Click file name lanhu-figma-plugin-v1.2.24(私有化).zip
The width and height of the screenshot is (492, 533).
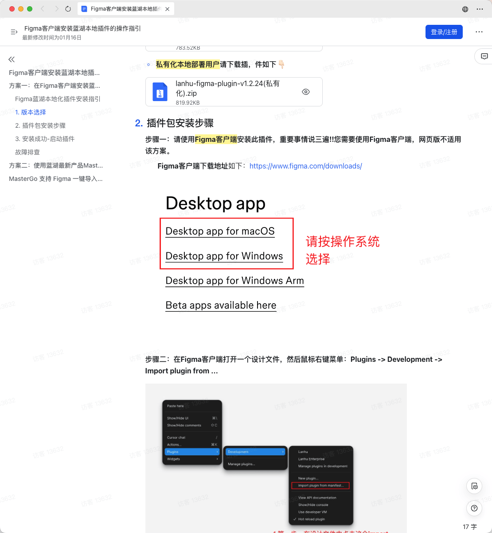[227, 88]
